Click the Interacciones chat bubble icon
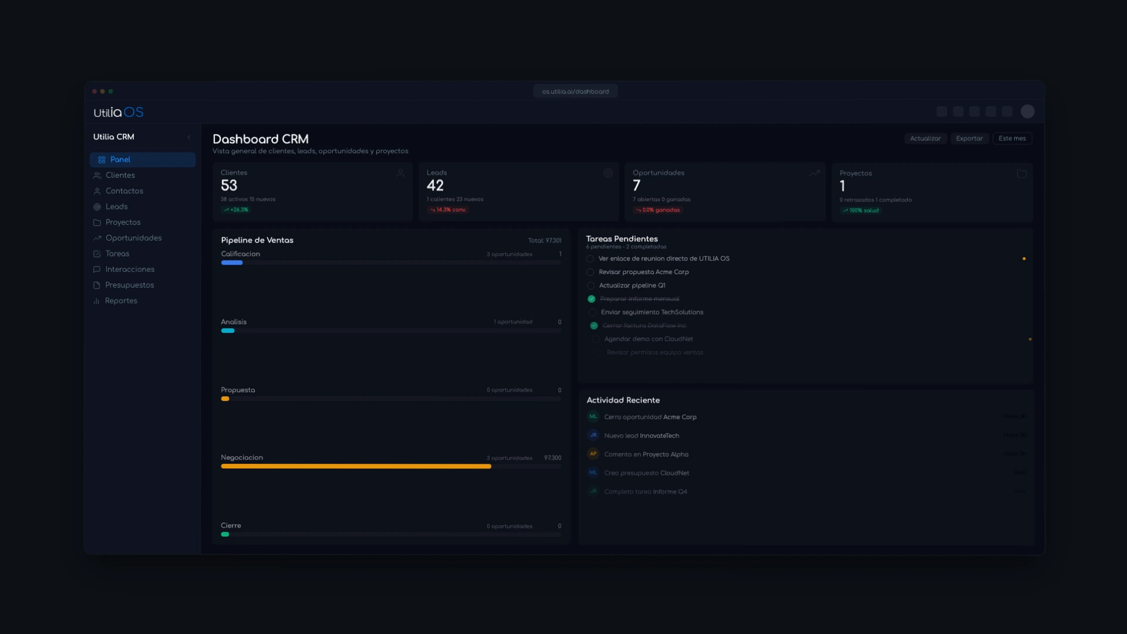 (96, 269)
